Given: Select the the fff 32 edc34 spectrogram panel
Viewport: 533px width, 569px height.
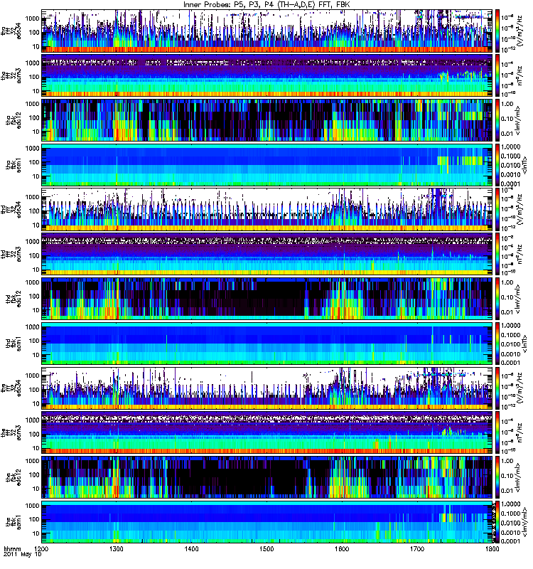Looking at the screenshot, I should [267, 388].
